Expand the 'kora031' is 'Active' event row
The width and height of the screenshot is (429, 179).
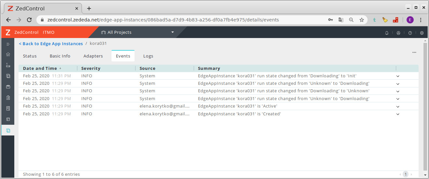397,107
